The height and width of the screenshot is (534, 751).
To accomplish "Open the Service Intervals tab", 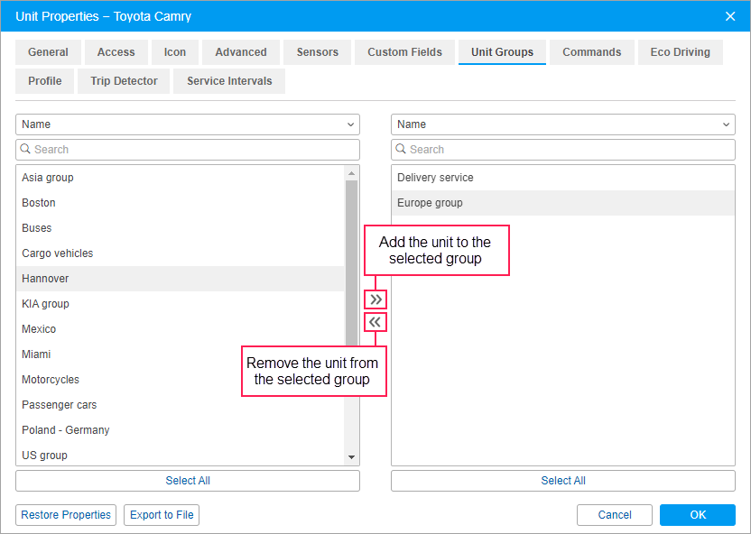I will [229, 81].
